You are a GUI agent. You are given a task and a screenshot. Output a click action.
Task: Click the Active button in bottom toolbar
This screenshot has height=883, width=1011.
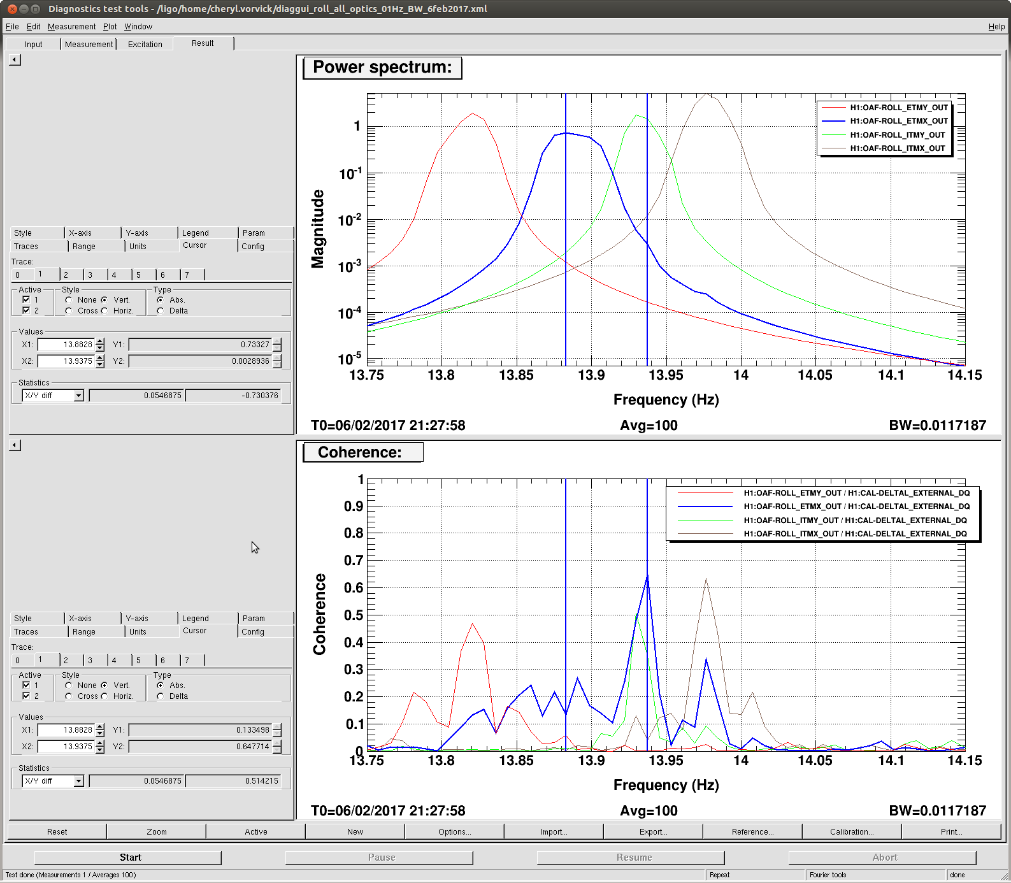pos(255,831)
